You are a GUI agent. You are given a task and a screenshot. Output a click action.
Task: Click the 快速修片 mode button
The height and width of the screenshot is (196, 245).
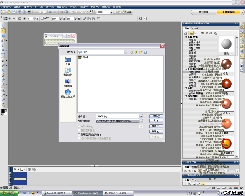pos(204,12)
